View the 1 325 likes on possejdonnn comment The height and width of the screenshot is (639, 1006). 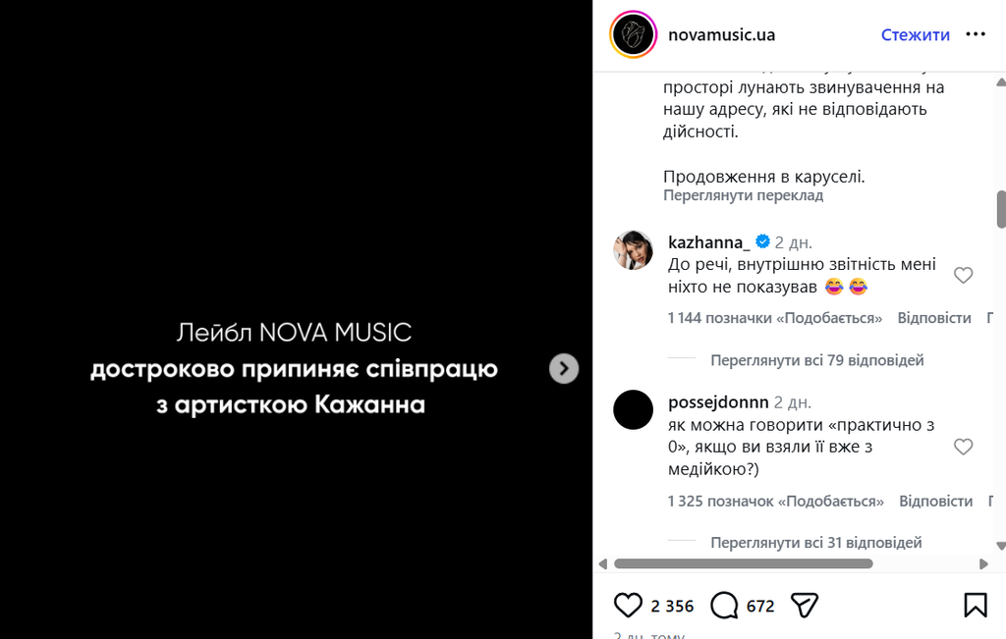pyautogui.click(x=775, y=501)
